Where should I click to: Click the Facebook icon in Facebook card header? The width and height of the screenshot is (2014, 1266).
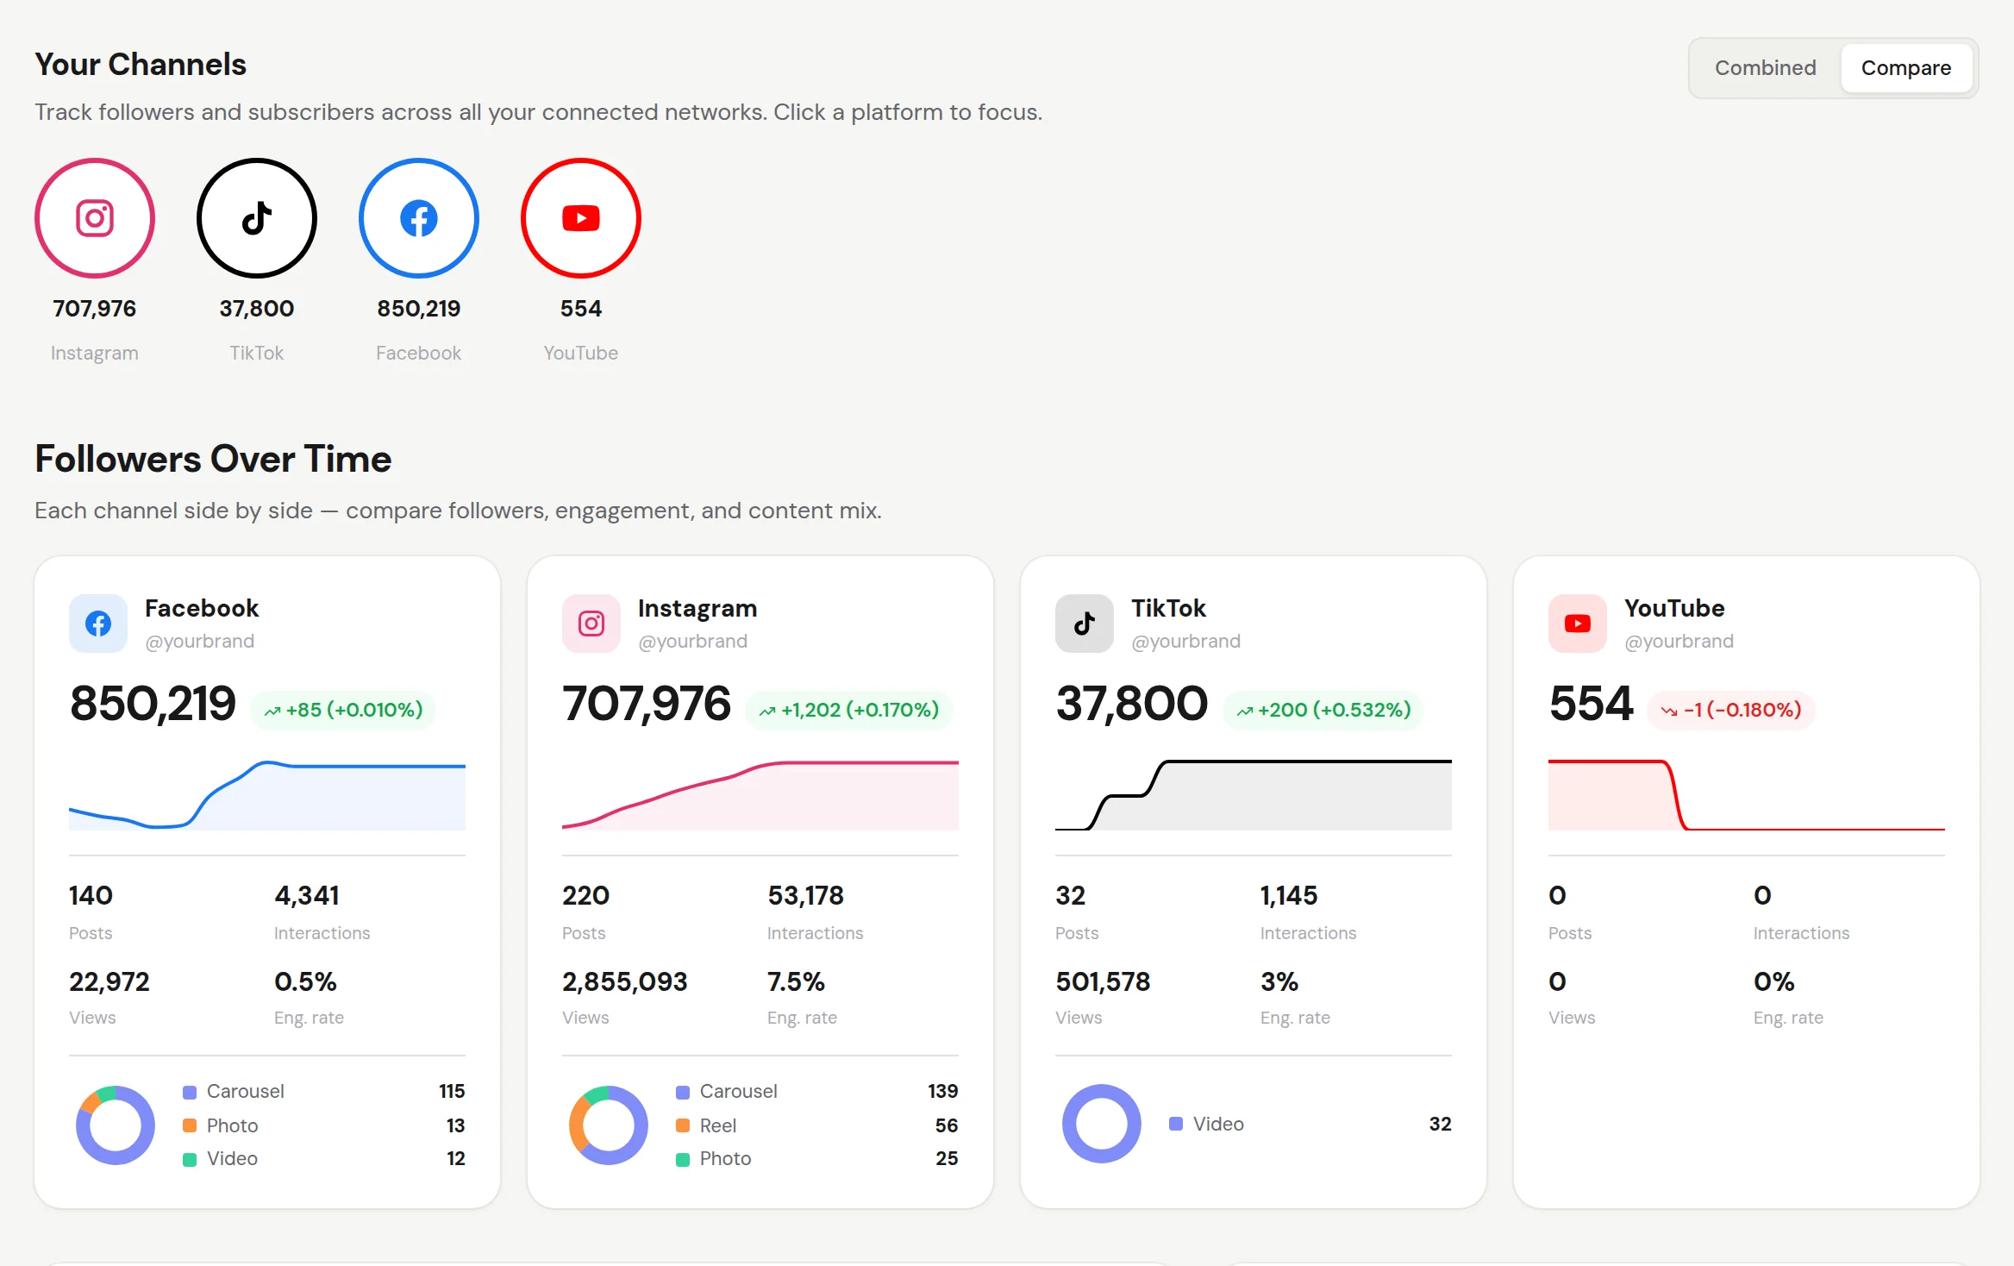(98, 624)
